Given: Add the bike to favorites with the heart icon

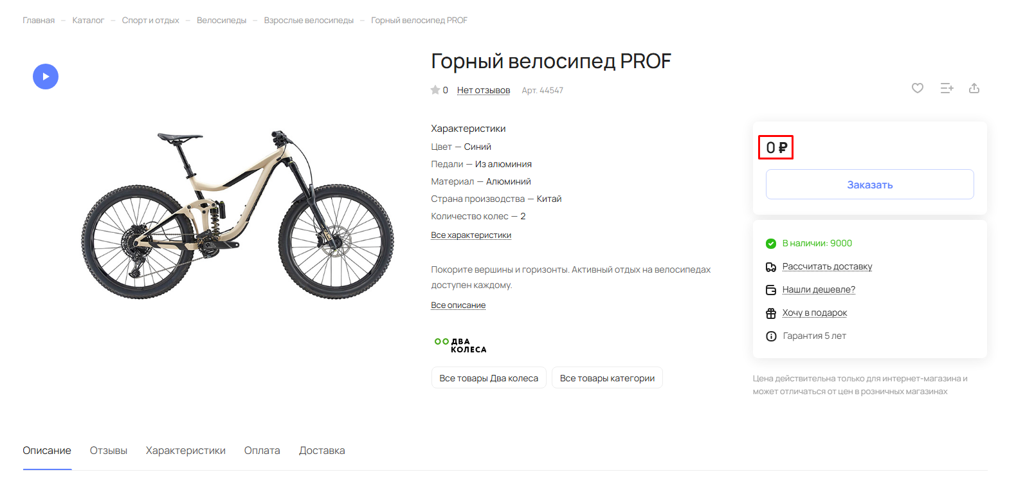Looking at the screenshot, I should (918, 88).
